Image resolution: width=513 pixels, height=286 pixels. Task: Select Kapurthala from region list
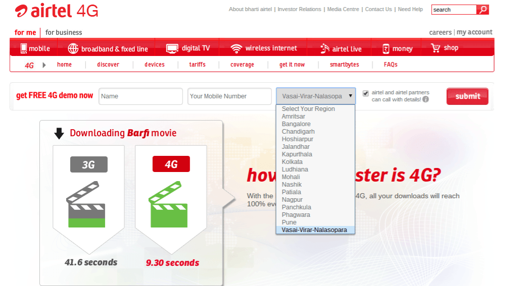point(315,154)
